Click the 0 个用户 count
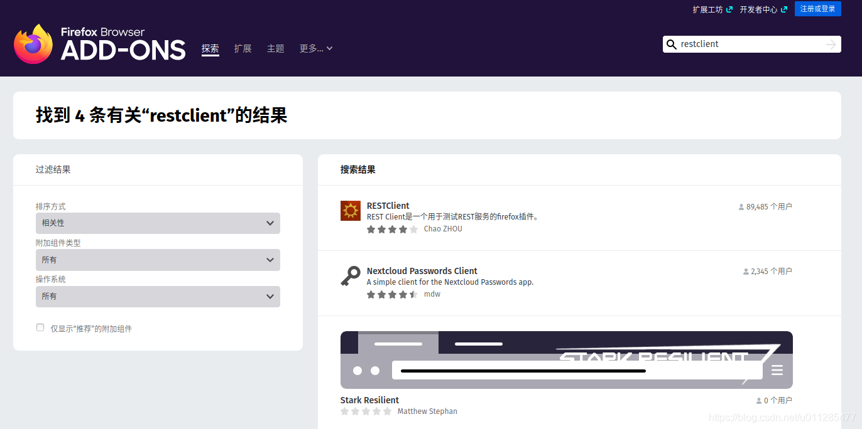This screenshot has width=862, height=429. [x=774, y=400]
